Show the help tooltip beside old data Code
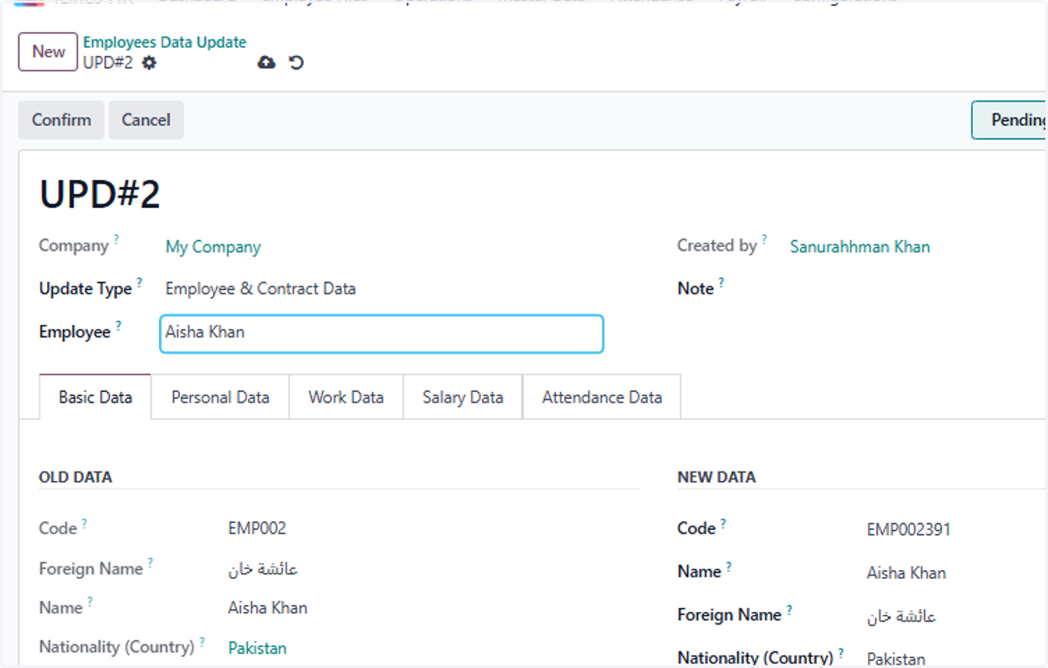1048x668 pixels. click(x=85, y=523)
